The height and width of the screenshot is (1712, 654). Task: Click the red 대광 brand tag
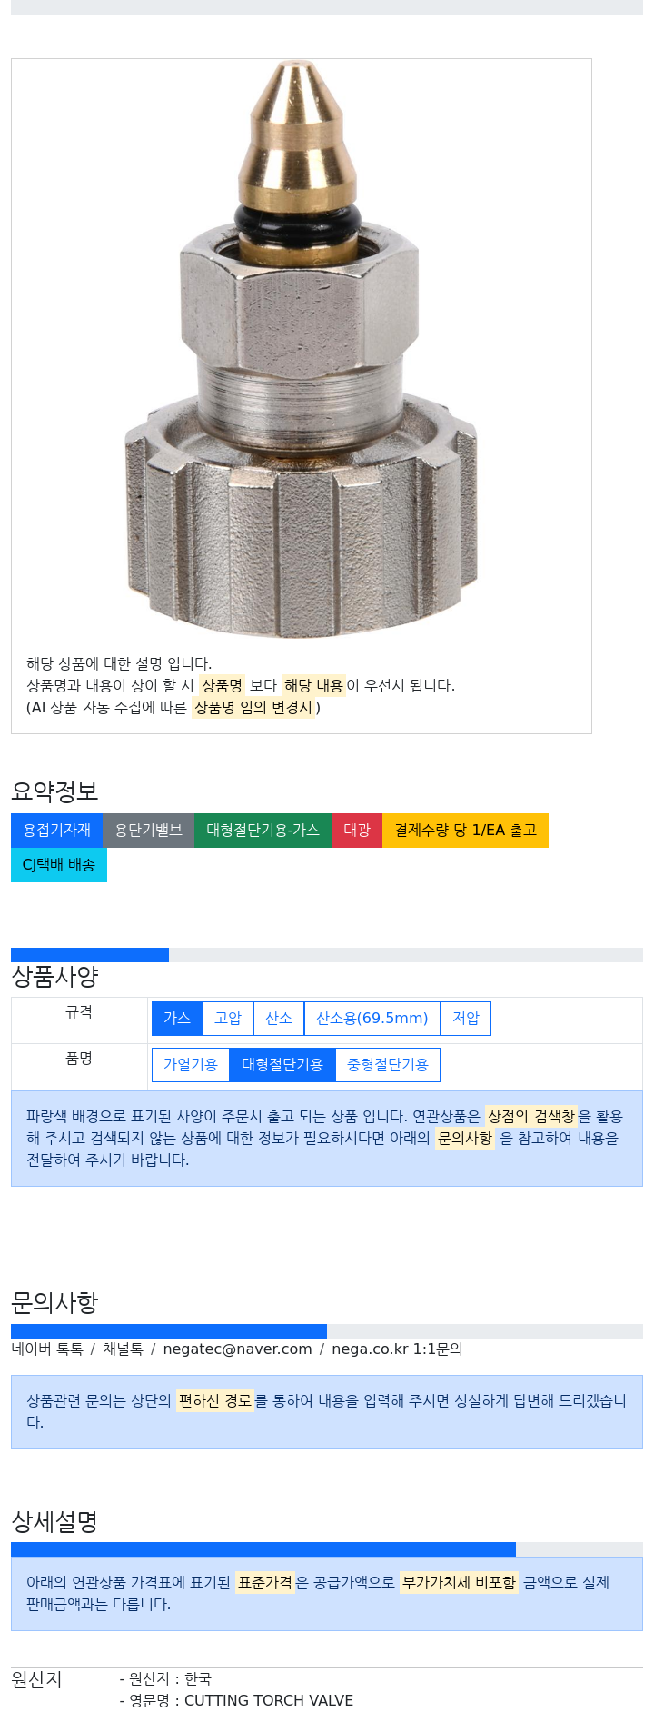click(x=357, y=831)
